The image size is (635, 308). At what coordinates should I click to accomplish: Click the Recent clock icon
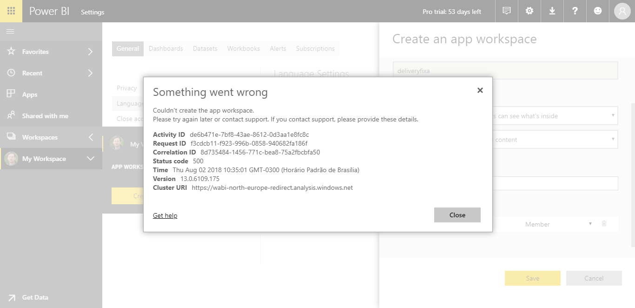click(11, 73)
